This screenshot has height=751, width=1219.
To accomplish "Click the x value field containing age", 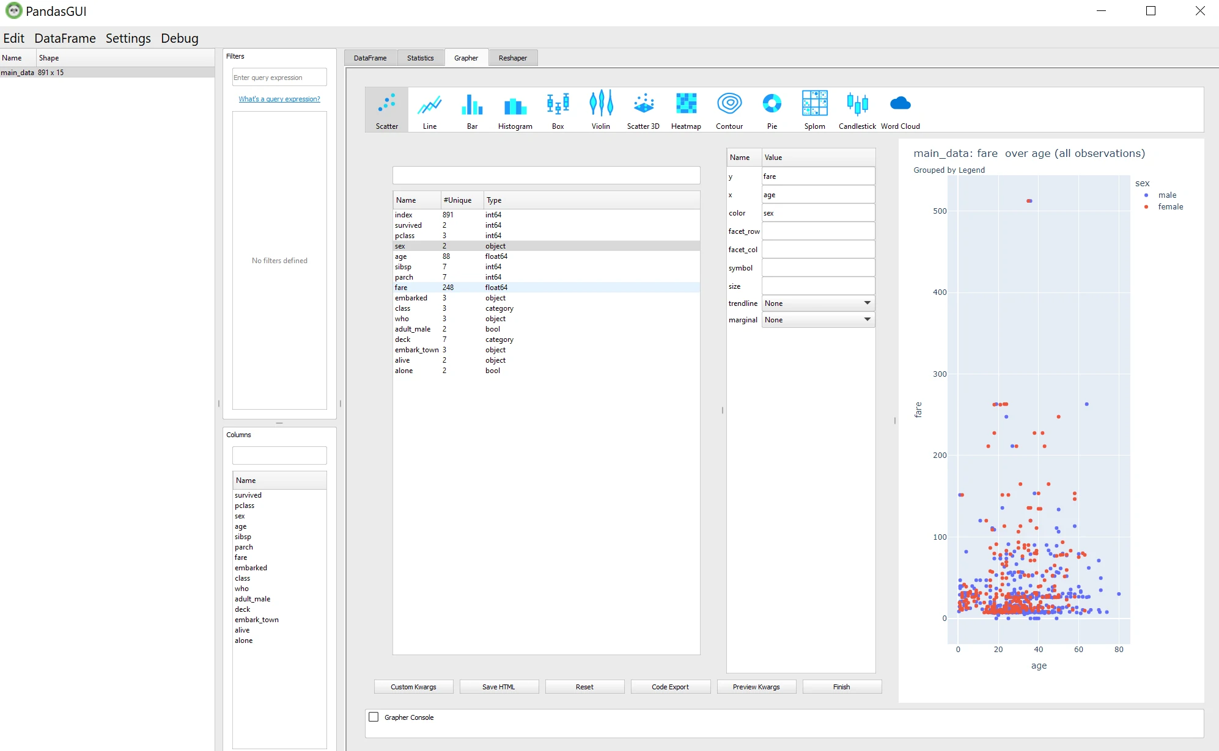I will tap(818, 195).
